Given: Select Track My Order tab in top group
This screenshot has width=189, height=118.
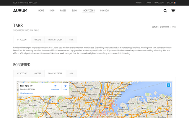Looking at the screenshot, I should click(x=55, y=40).
